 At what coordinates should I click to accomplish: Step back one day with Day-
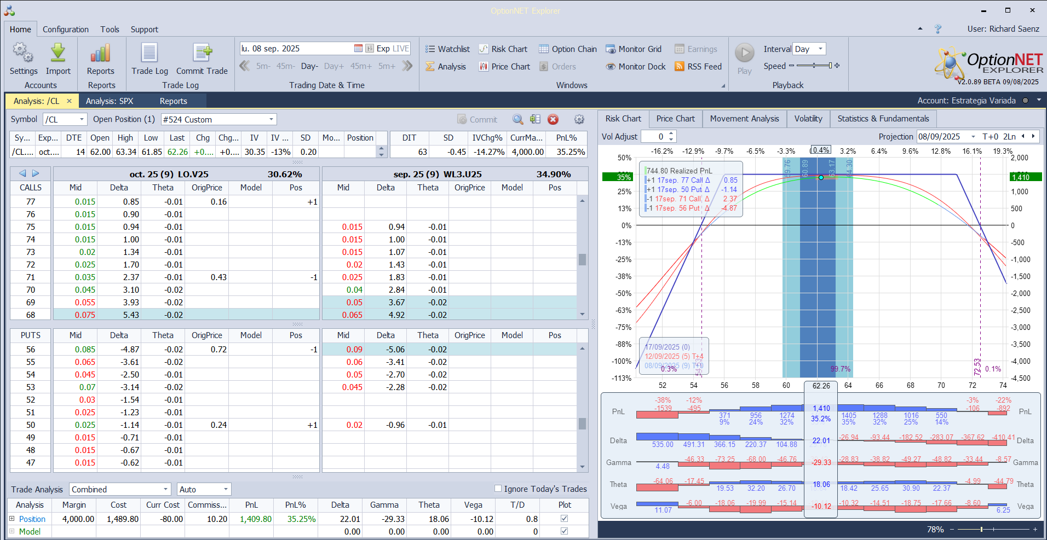pos(309,66)
